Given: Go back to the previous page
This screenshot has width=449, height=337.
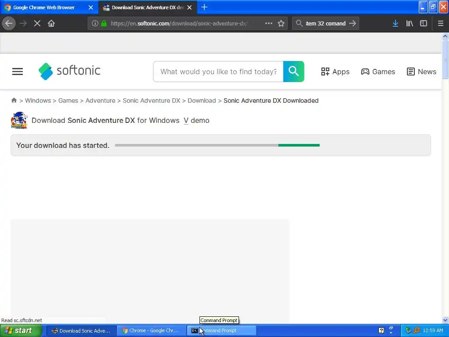Looking at the screenshot, I should tap(9, 23).
